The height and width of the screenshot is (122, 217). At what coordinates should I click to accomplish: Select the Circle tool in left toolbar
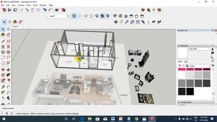click(x=3, y=52)
